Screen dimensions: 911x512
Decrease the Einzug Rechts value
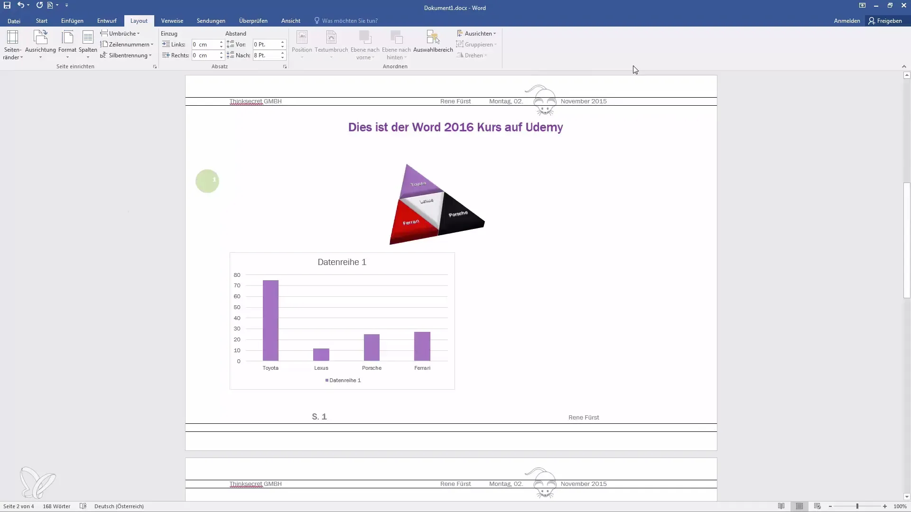click(x=221, y=58)
